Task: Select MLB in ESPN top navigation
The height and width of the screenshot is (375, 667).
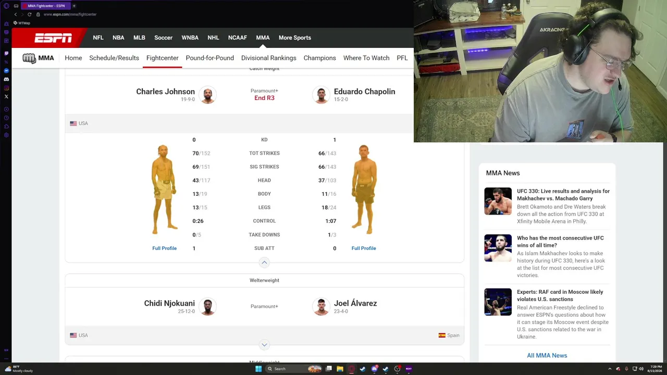Action: (139, 37)
